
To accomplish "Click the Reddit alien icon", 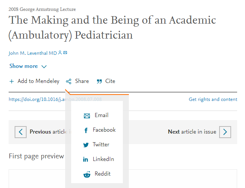I will click(x=87, y=174).
